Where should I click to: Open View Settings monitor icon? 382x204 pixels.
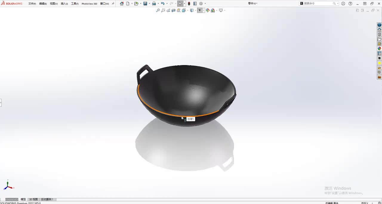tap(221, 10)
